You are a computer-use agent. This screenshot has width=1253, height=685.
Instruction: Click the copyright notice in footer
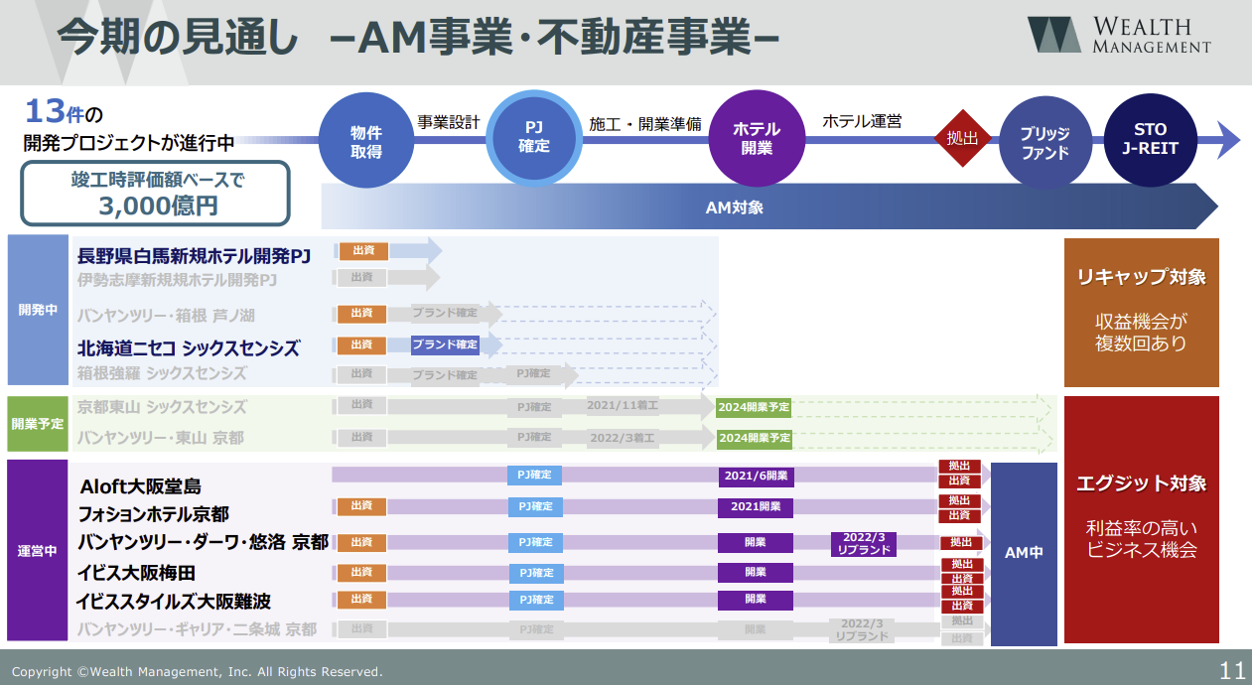click(x=197, y=672)
